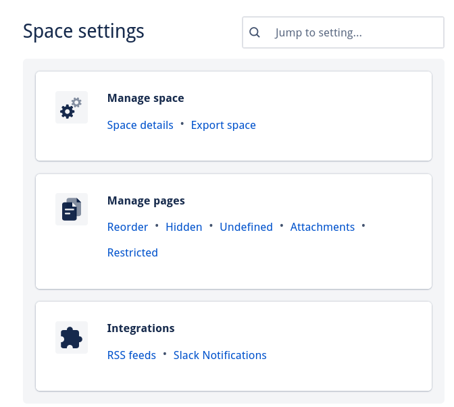This screenshot has height=407, width=454.
Task: Open the Space details link
Action: 140,125
